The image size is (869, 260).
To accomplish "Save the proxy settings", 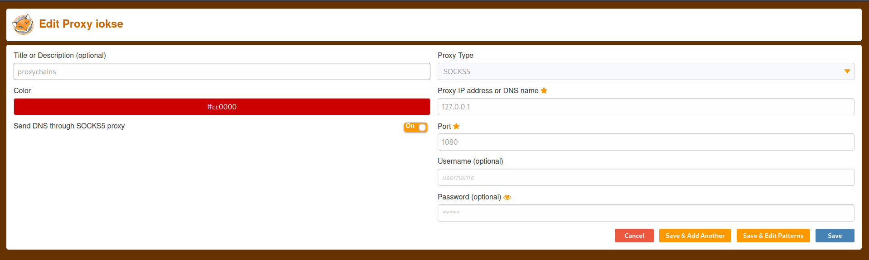I will 835,236.
